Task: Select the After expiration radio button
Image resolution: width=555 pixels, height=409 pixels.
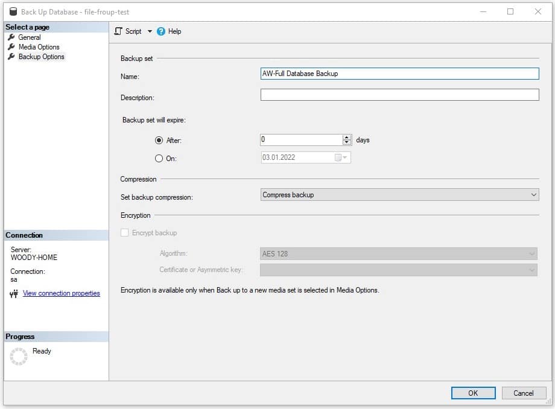Action: tap(159, 140)
